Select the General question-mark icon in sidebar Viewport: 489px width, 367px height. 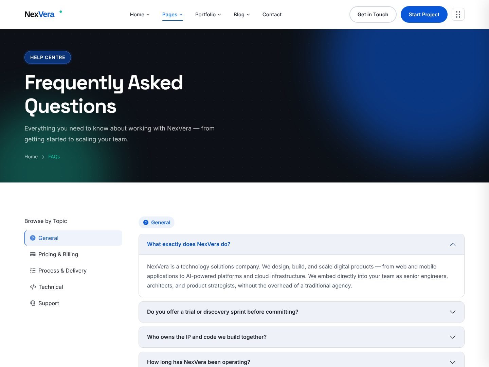tap(33, 238)
